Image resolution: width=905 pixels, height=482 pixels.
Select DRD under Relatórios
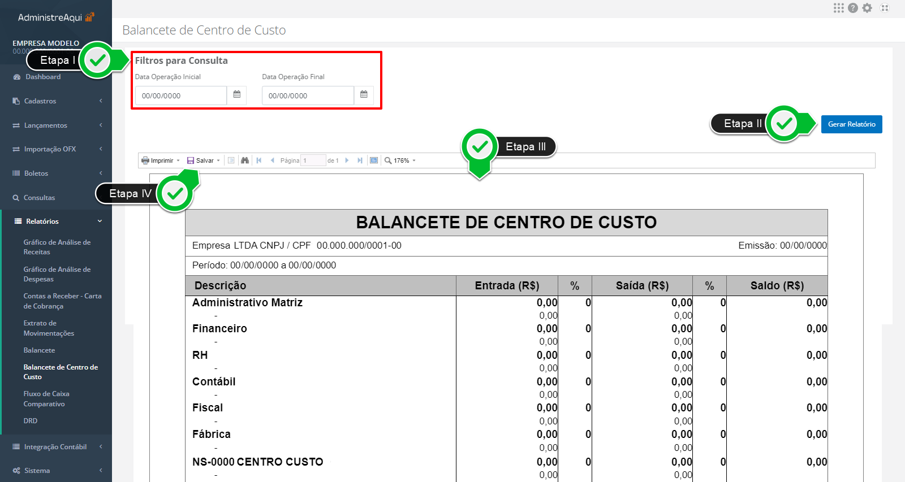[x=31, y=421]
